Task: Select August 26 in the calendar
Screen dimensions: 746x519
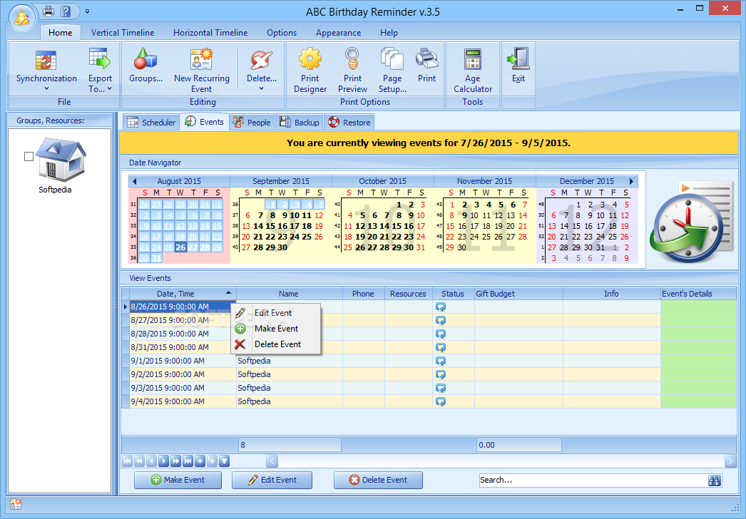Action: click(x=180, y=247)
